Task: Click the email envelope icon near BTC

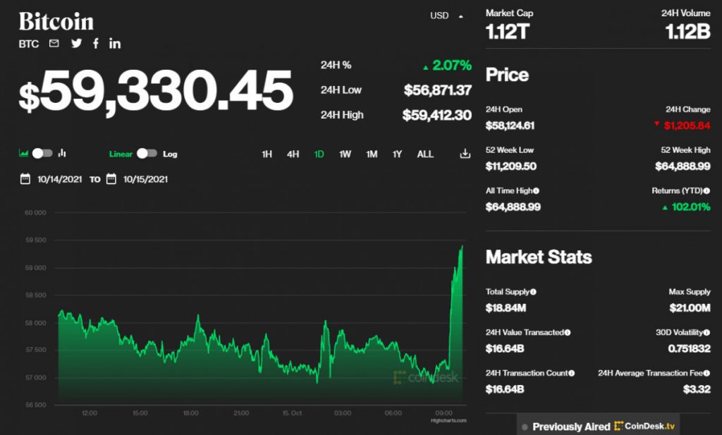Action: coord(54,44)
